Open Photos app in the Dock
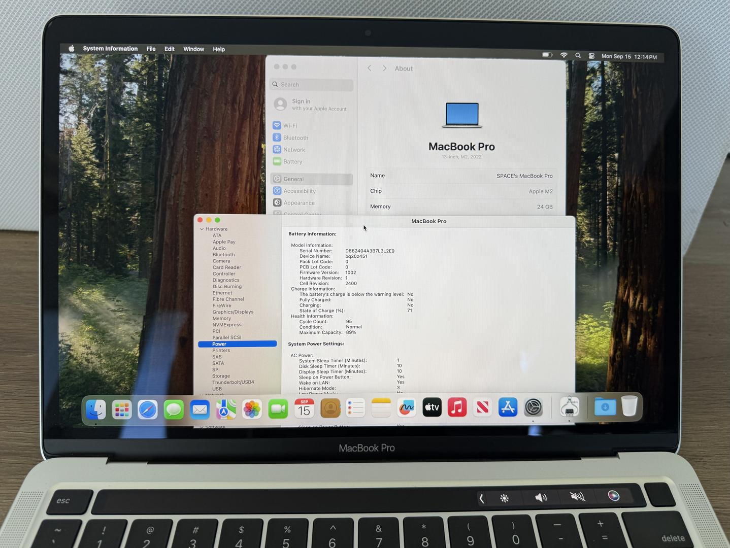 252,409
